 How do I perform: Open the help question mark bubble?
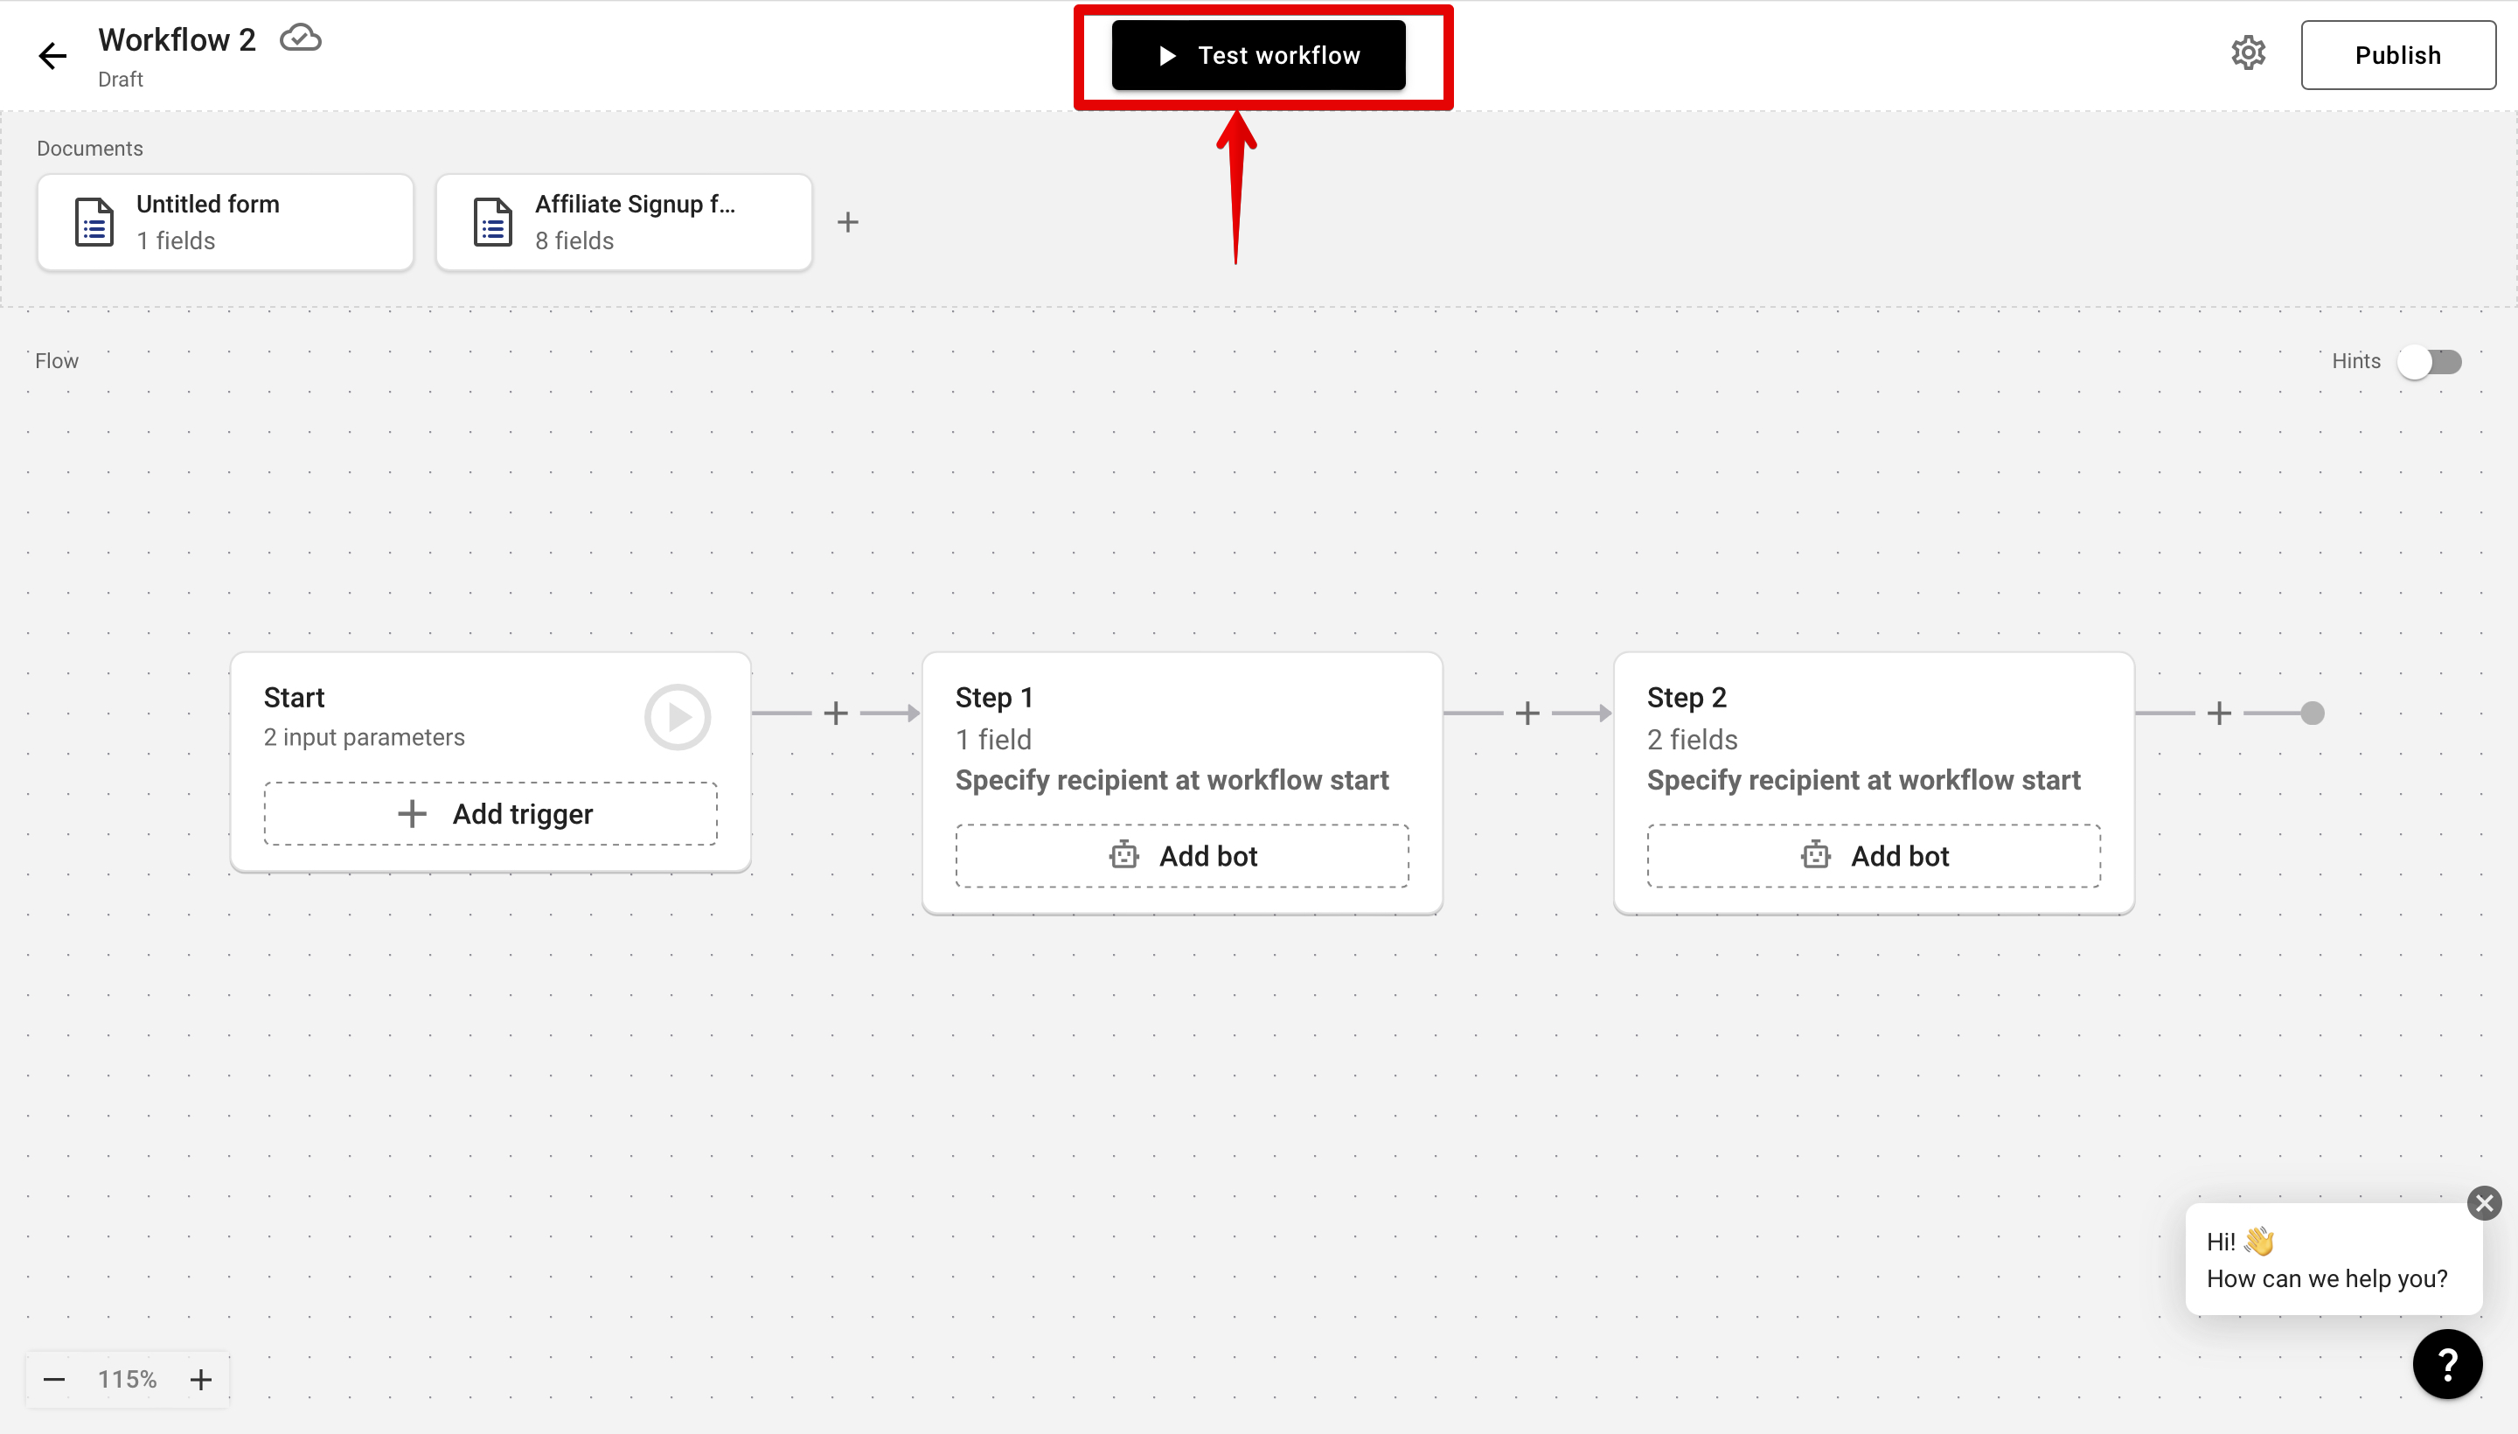pyautogui.click(x=2447, y=1364)
